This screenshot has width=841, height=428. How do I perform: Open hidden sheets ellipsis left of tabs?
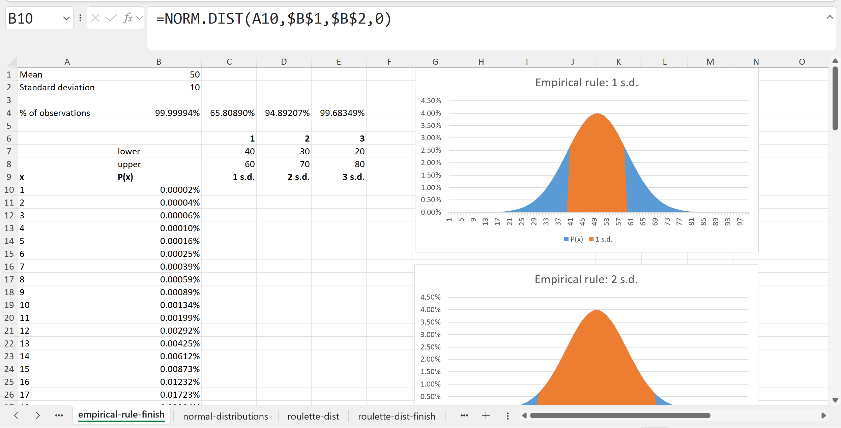point(59,416)
